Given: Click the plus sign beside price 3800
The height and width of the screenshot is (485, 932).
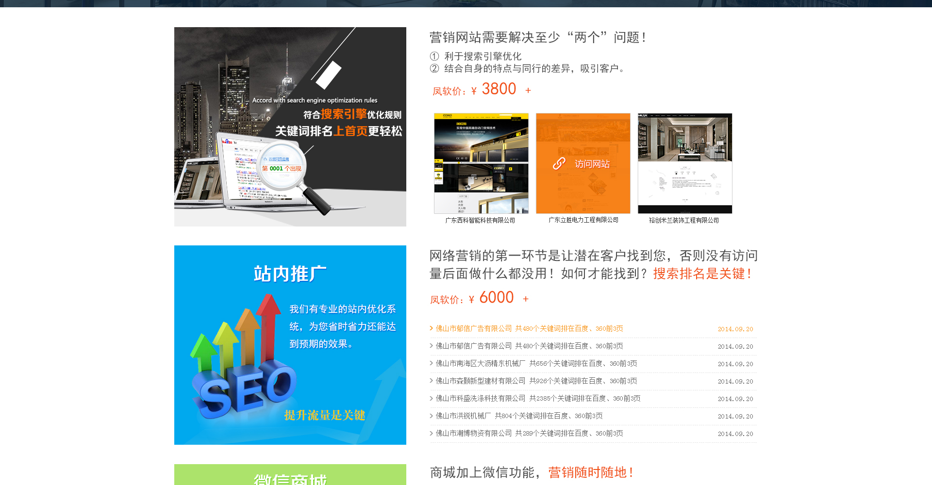Looking at the screenshot, I should [528, 91].
